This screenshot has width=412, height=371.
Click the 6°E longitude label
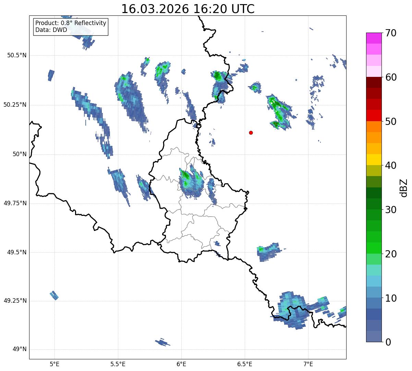coord(181,364)
